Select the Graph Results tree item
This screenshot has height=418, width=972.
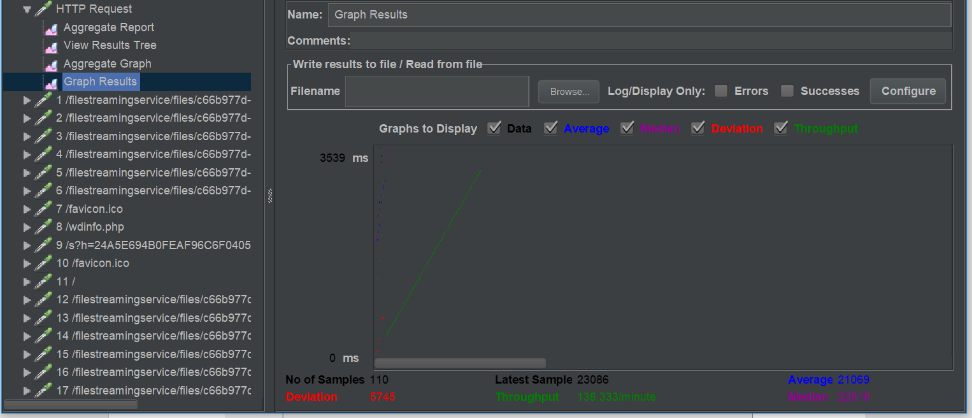coord(100,82)
